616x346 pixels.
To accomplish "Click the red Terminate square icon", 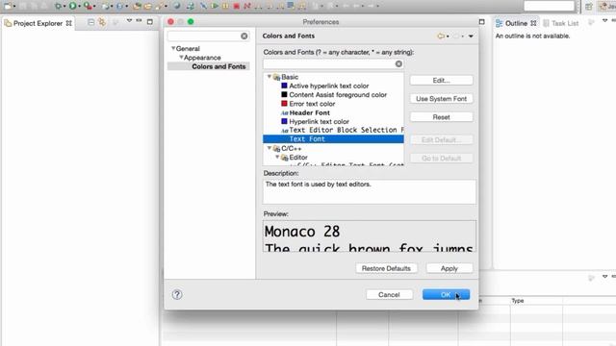I will click(236, 6).
